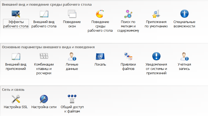Click the label "Внешний вид рабочего стола"
This screenshot has width=208, height=116.
[x=44, y=24]
